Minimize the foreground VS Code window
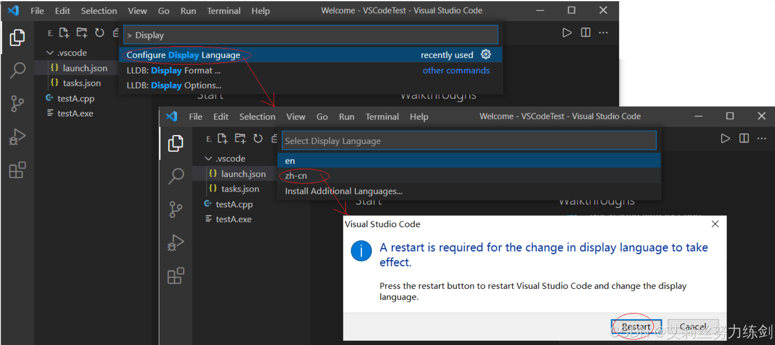Viewport: 775px width, 345px height. 699,116
